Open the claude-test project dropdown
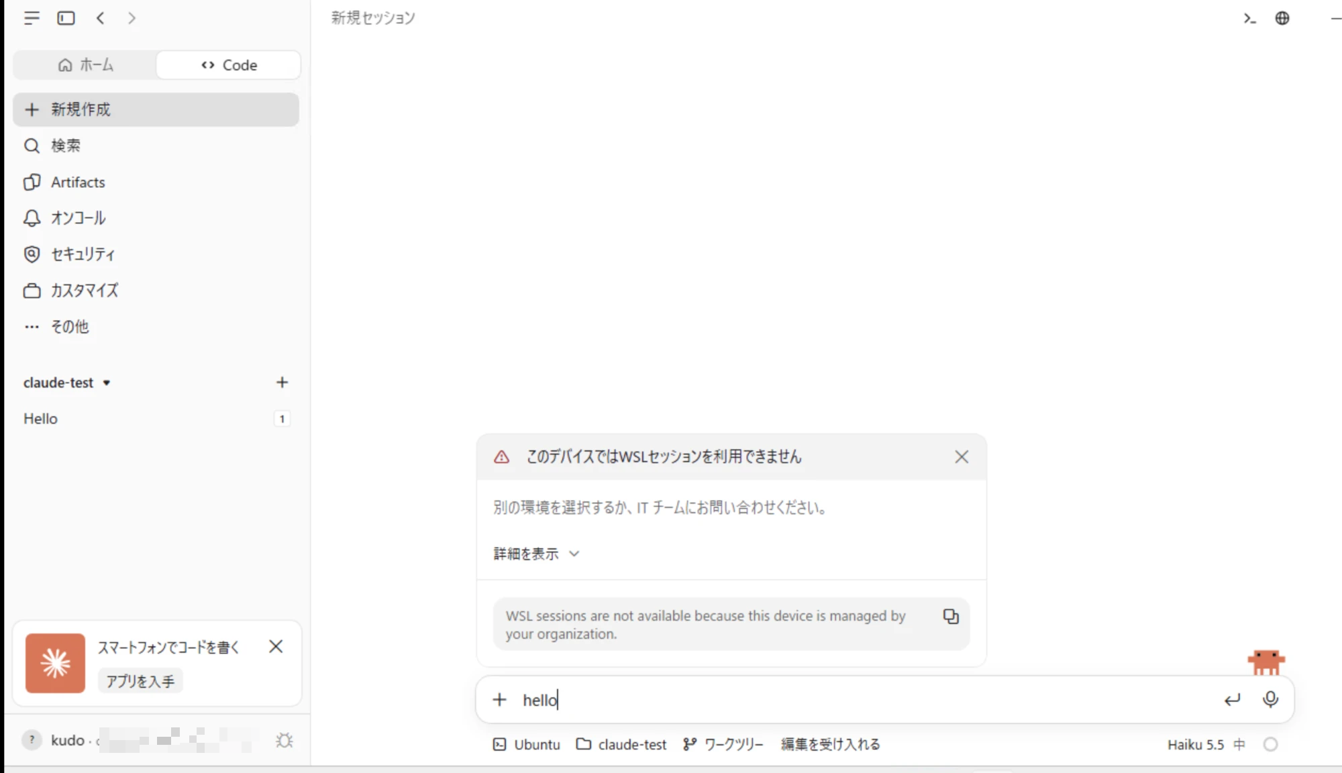 [x=67, y=382]
